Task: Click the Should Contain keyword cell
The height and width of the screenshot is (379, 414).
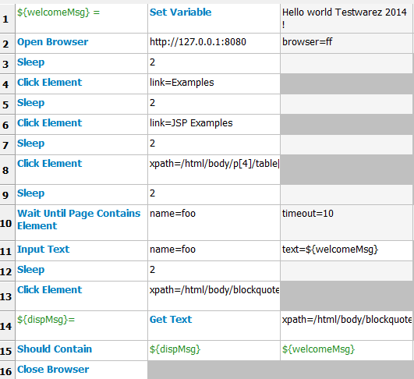Action: pyautogui.click(x=81, y=350)
